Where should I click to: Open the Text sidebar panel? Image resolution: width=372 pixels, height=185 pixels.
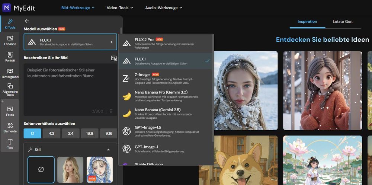point(10,144)
